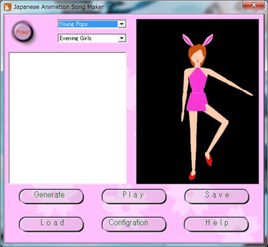The width and height of the screenshot is (268, 247).
Task: Select the Young Pops combo box field
Action: (92, 24)
